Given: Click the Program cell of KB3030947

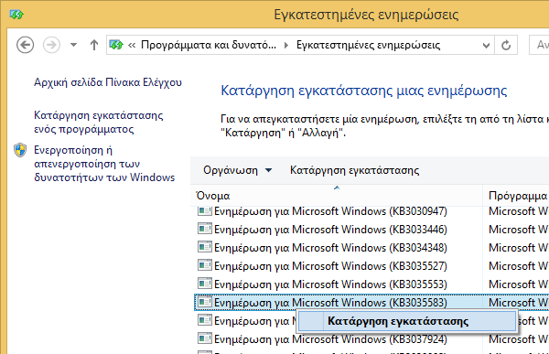Looking at the screenshot, I should tap(519, 211).
